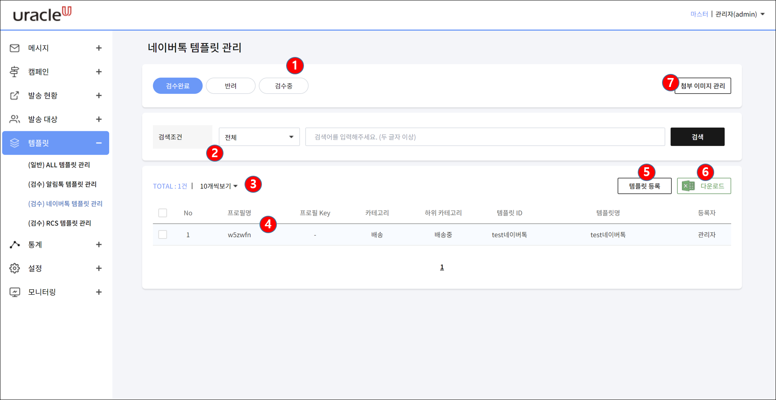Expand the 발송 대상 plus sign

coord(99,119)
